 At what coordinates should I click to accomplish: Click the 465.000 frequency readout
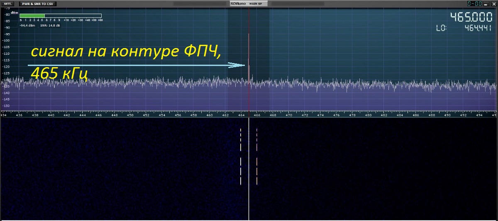[x=471, y=17]
